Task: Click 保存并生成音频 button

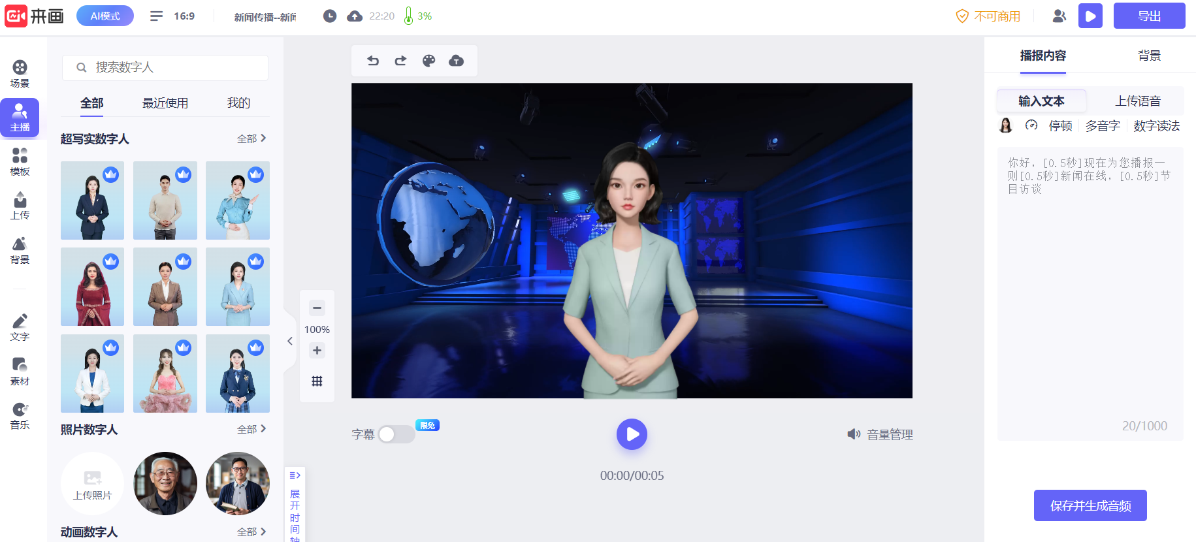Action: pyautogui.click(x=1090, y=505)
